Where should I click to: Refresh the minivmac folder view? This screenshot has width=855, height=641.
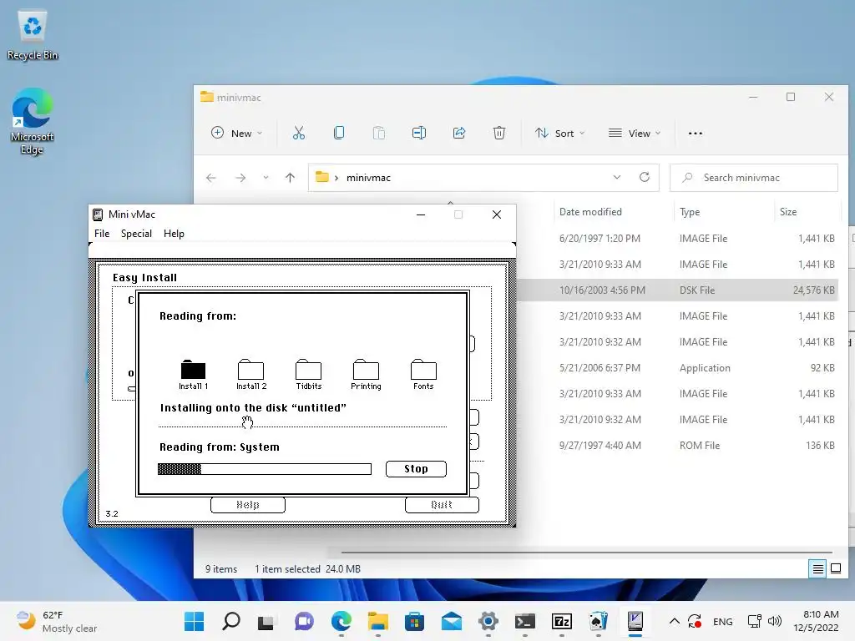645,178
